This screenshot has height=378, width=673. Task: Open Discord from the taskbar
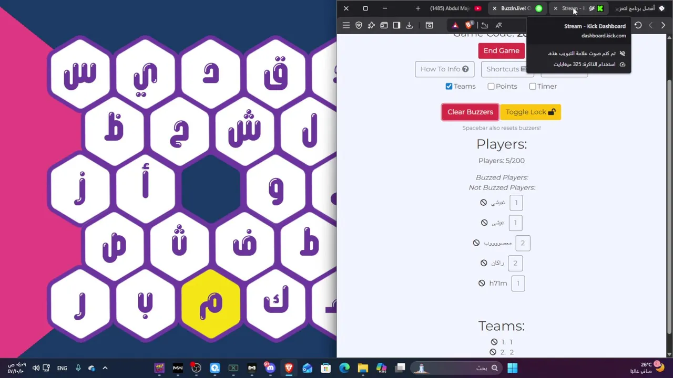point(270,368)
